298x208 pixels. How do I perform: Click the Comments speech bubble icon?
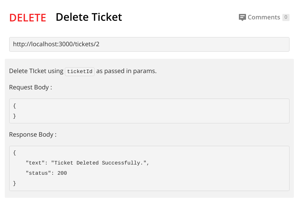[242, 17]
